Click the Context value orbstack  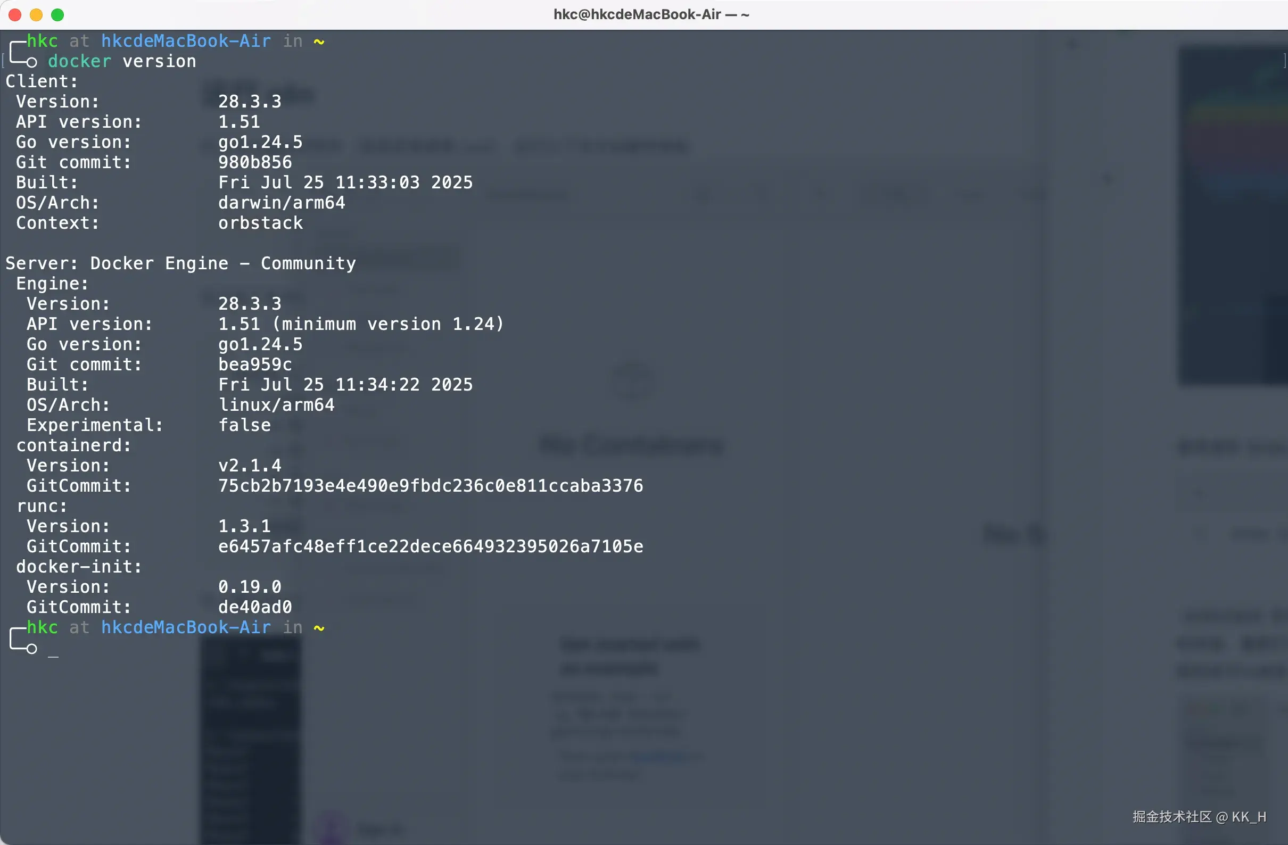260,223
